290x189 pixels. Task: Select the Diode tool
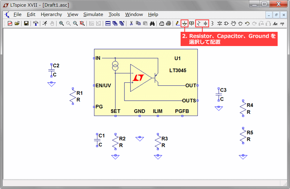220,24
